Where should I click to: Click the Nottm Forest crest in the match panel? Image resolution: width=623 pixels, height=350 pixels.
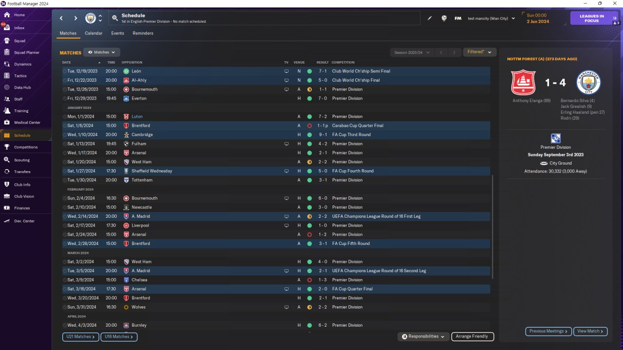click(x=523, y=83)
